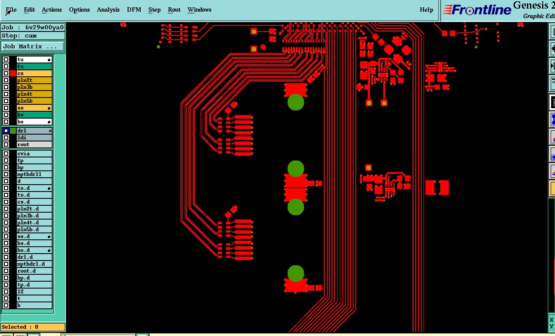Image resolution: width=555 pixels, height=336 pixels.
Task: Open the Help menu
Action: point(426,9)
